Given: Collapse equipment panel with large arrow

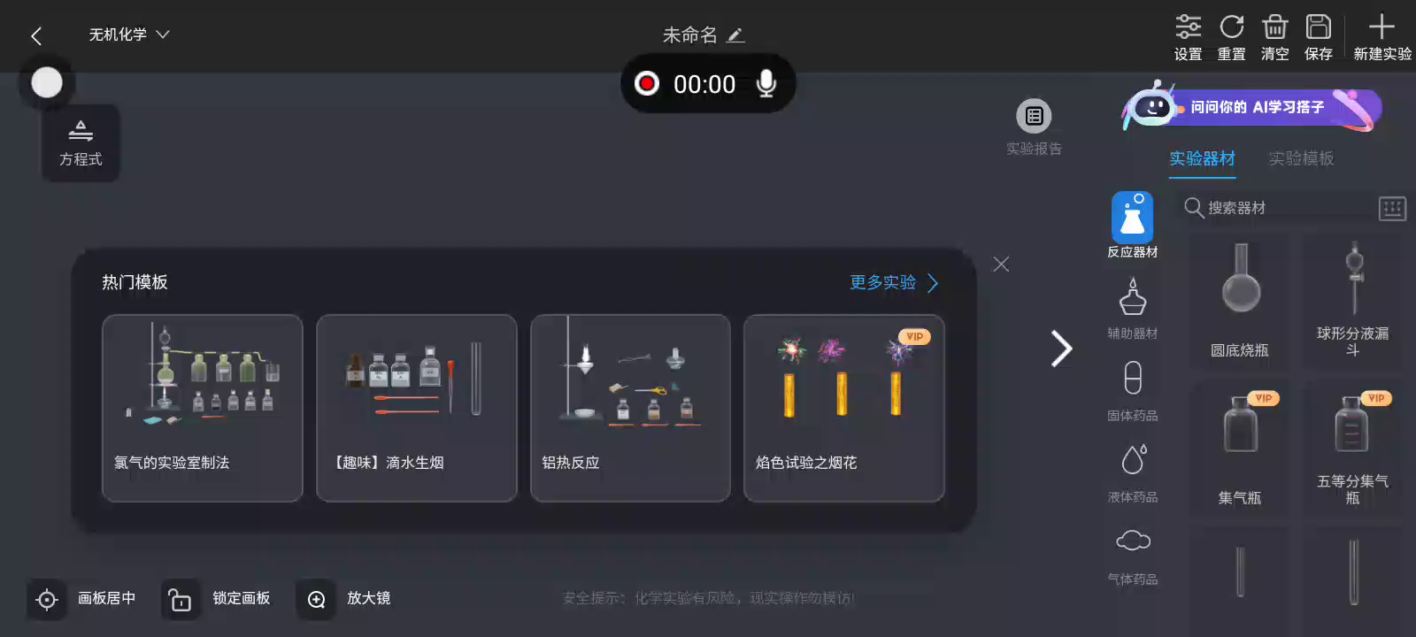Looking at the screenshot, I should click(x=1061, y=348).
